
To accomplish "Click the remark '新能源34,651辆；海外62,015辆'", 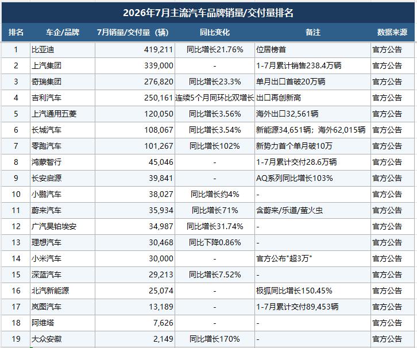I will coord(311,130).
